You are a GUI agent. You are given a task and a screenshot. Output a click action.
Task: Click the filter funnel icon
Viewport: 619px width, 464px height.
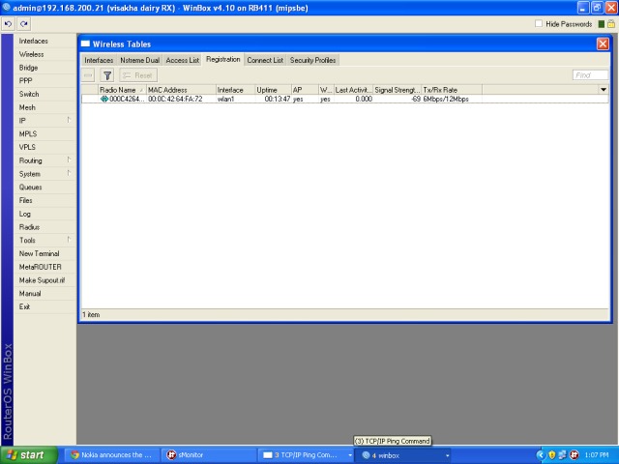[107, 75]
